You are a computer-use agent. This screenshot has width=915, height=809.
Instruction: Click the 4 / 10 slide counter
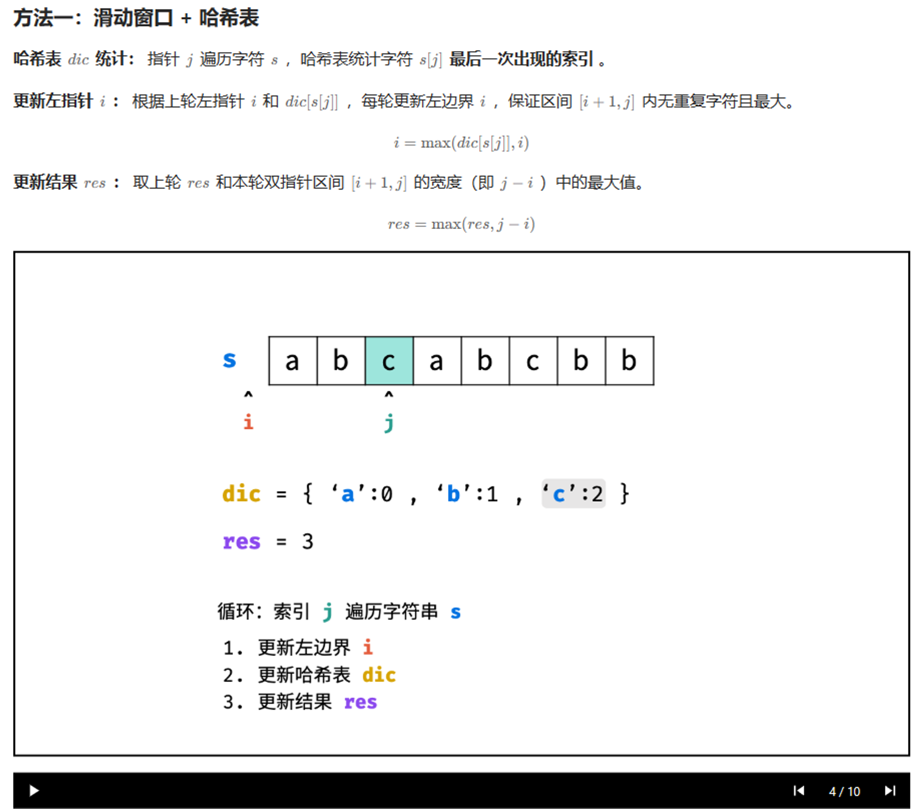(844, 791)
